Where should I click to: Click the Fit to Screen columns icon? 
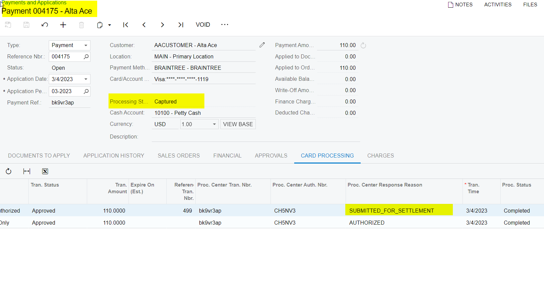(x=27, y=171)
